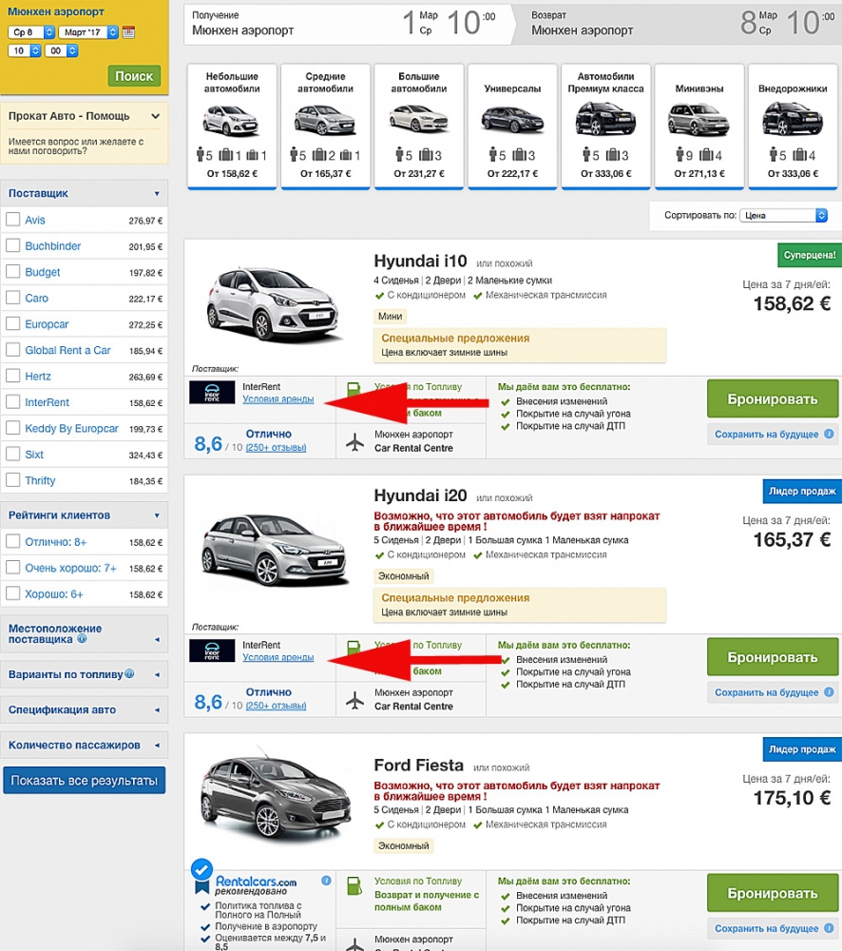Click the Global Rent a Car link

click(x=67, y=350)
